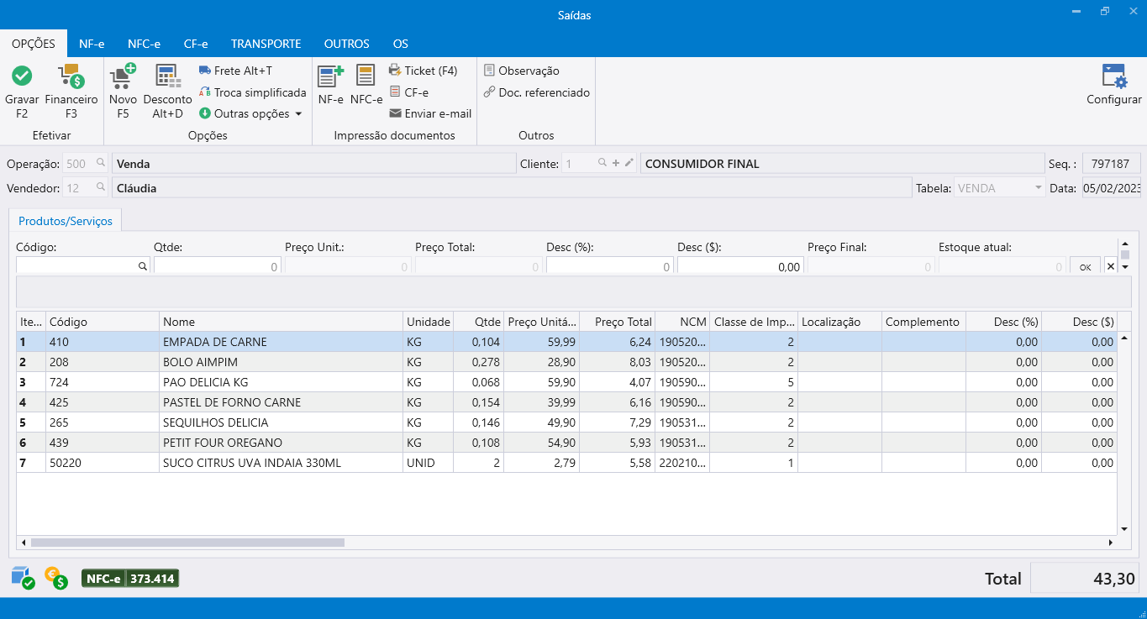Click the NFC-e print document icon
This screenshot has width=1147, height=619.
(366, 77)
